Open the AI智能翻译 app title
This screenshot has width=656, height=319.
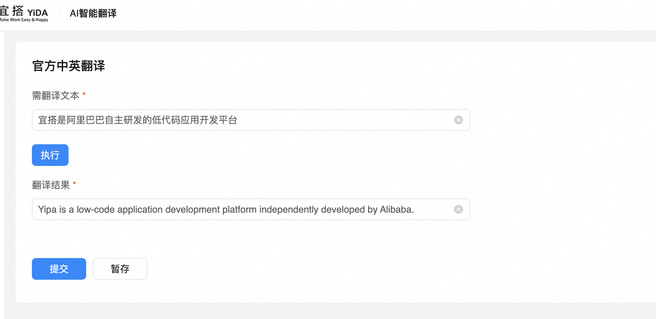pos(93,13)
